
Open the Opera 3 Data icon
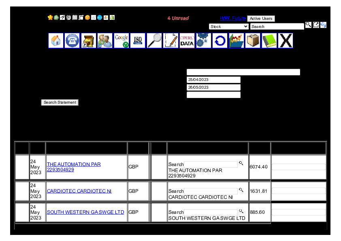tap(187, 41)
